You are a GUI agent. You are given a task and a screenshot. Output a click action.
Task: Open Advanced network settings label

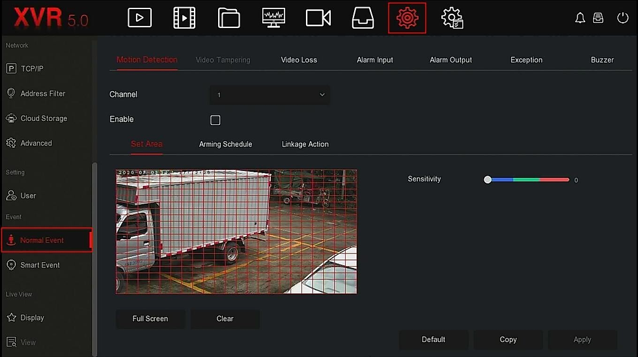[36, 143]
